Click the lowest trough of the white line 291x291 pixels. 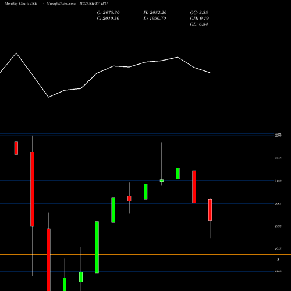pos(48,97)
